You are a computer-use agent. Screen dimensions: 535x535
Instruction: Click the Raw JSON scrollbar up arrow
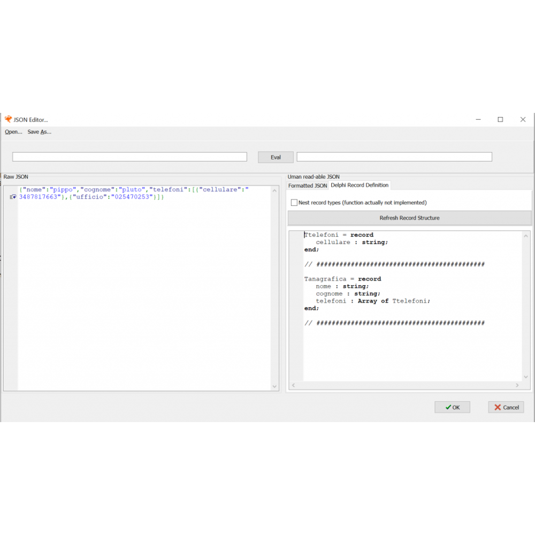(274, 190)
